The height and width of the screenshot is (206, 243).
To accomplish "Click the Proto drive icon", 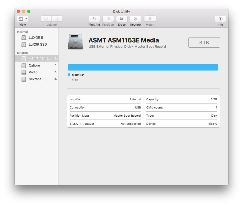I will tap(24, 72).
